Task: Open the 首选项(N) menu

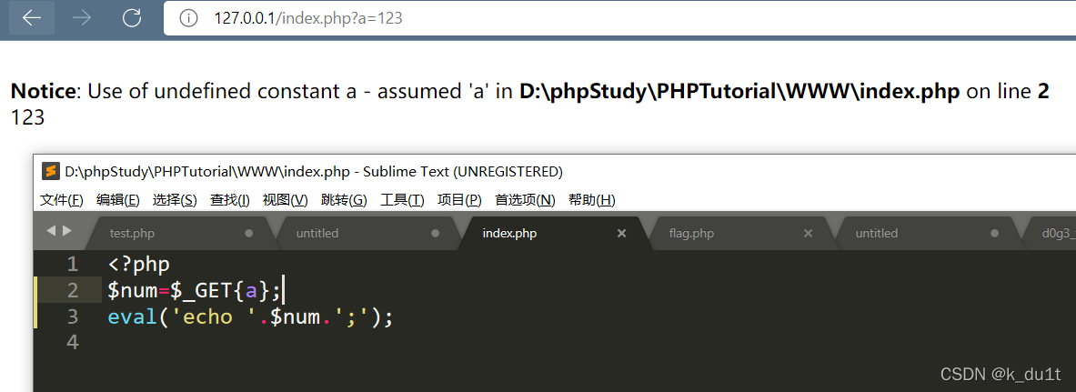Action: pos(526,200)
